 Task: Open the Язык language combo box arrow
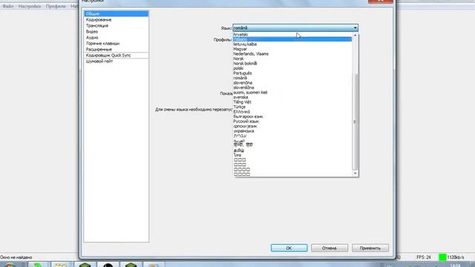coord(355,28)
